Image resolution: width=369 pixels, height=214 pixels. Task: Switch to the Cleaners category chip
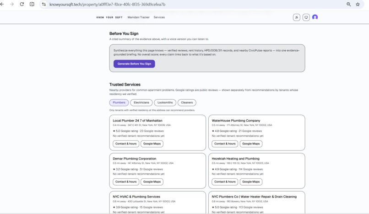tap(187, 102)
